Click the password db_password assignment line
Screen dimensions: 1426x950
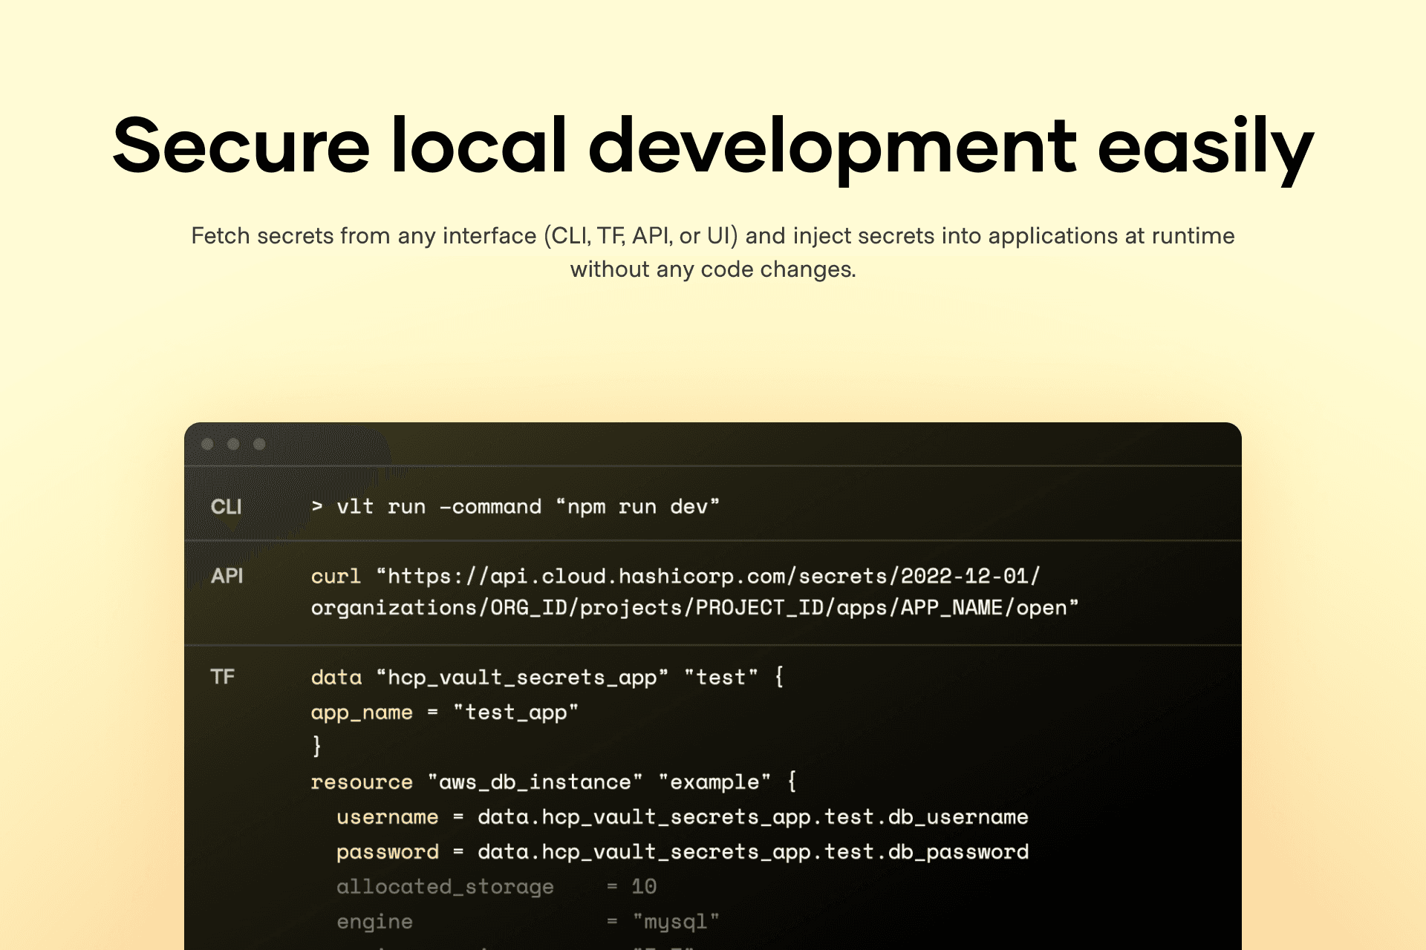682,852
